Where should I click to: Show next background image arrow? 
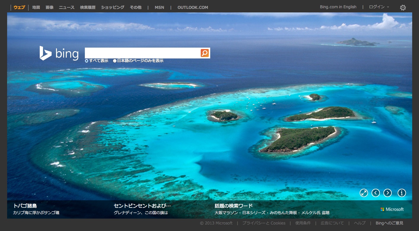[388, 193]
